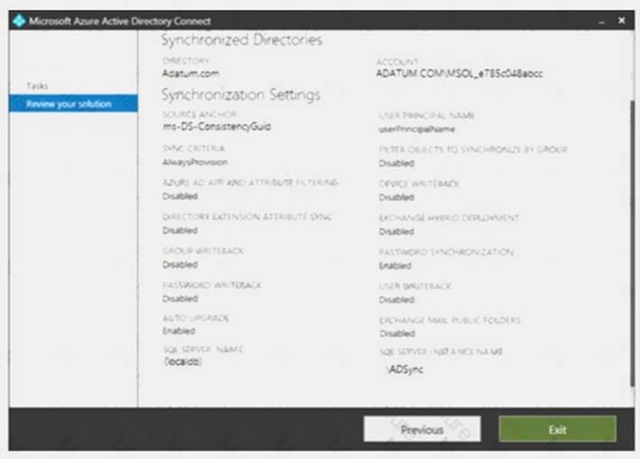Click the Synchronization Settings heading
The width and height of the screenshot is (640, 459).
pos(241,95)
